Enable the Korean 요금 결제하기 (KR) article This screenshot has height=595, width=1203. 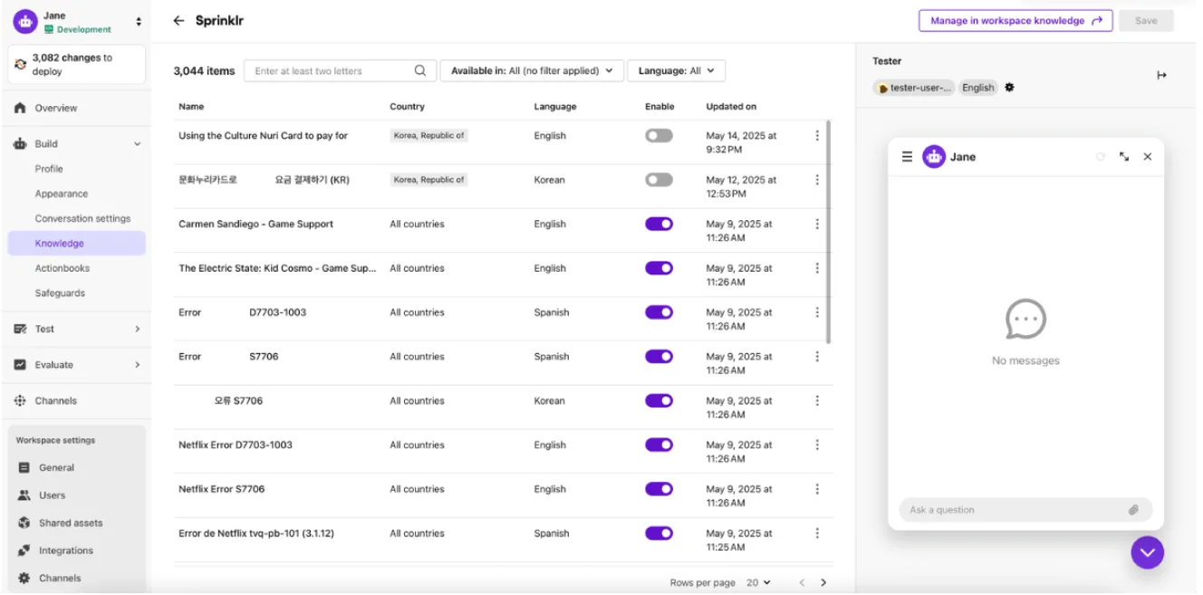pos(659,179)
